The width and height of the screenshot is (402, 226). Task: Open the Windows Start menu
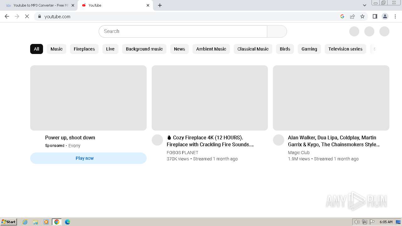pos(8,222)
